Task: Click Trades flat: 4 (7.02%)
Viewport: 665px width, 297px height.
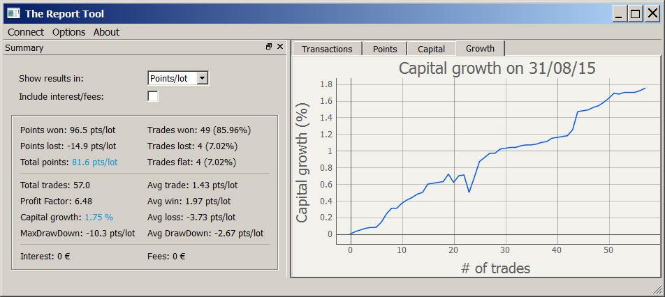Action: click(191, 162)
